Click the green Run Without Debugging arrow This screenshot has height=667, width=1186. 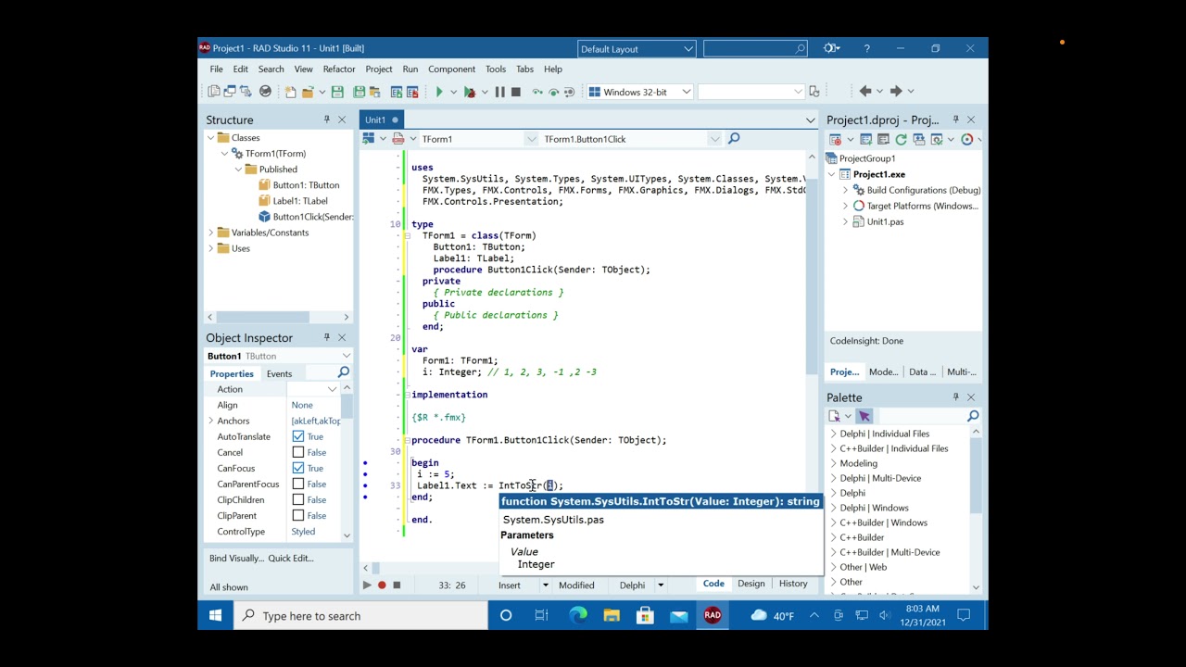click(439, 92)
